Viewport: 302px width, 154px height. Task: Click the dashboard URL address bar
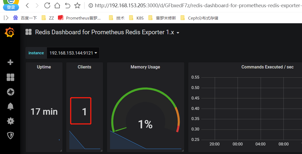click(194, 6)
